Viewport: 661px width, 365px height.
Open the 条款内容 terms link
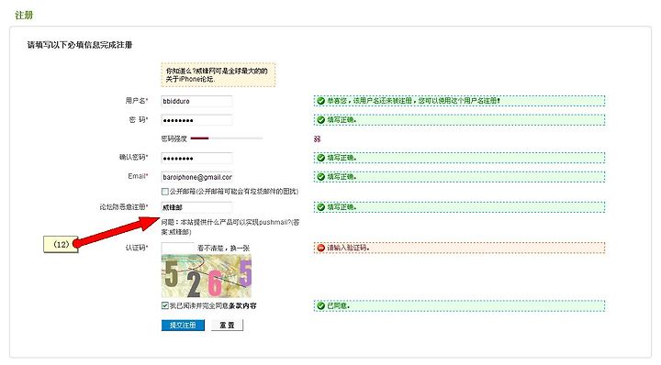[242, 305]
